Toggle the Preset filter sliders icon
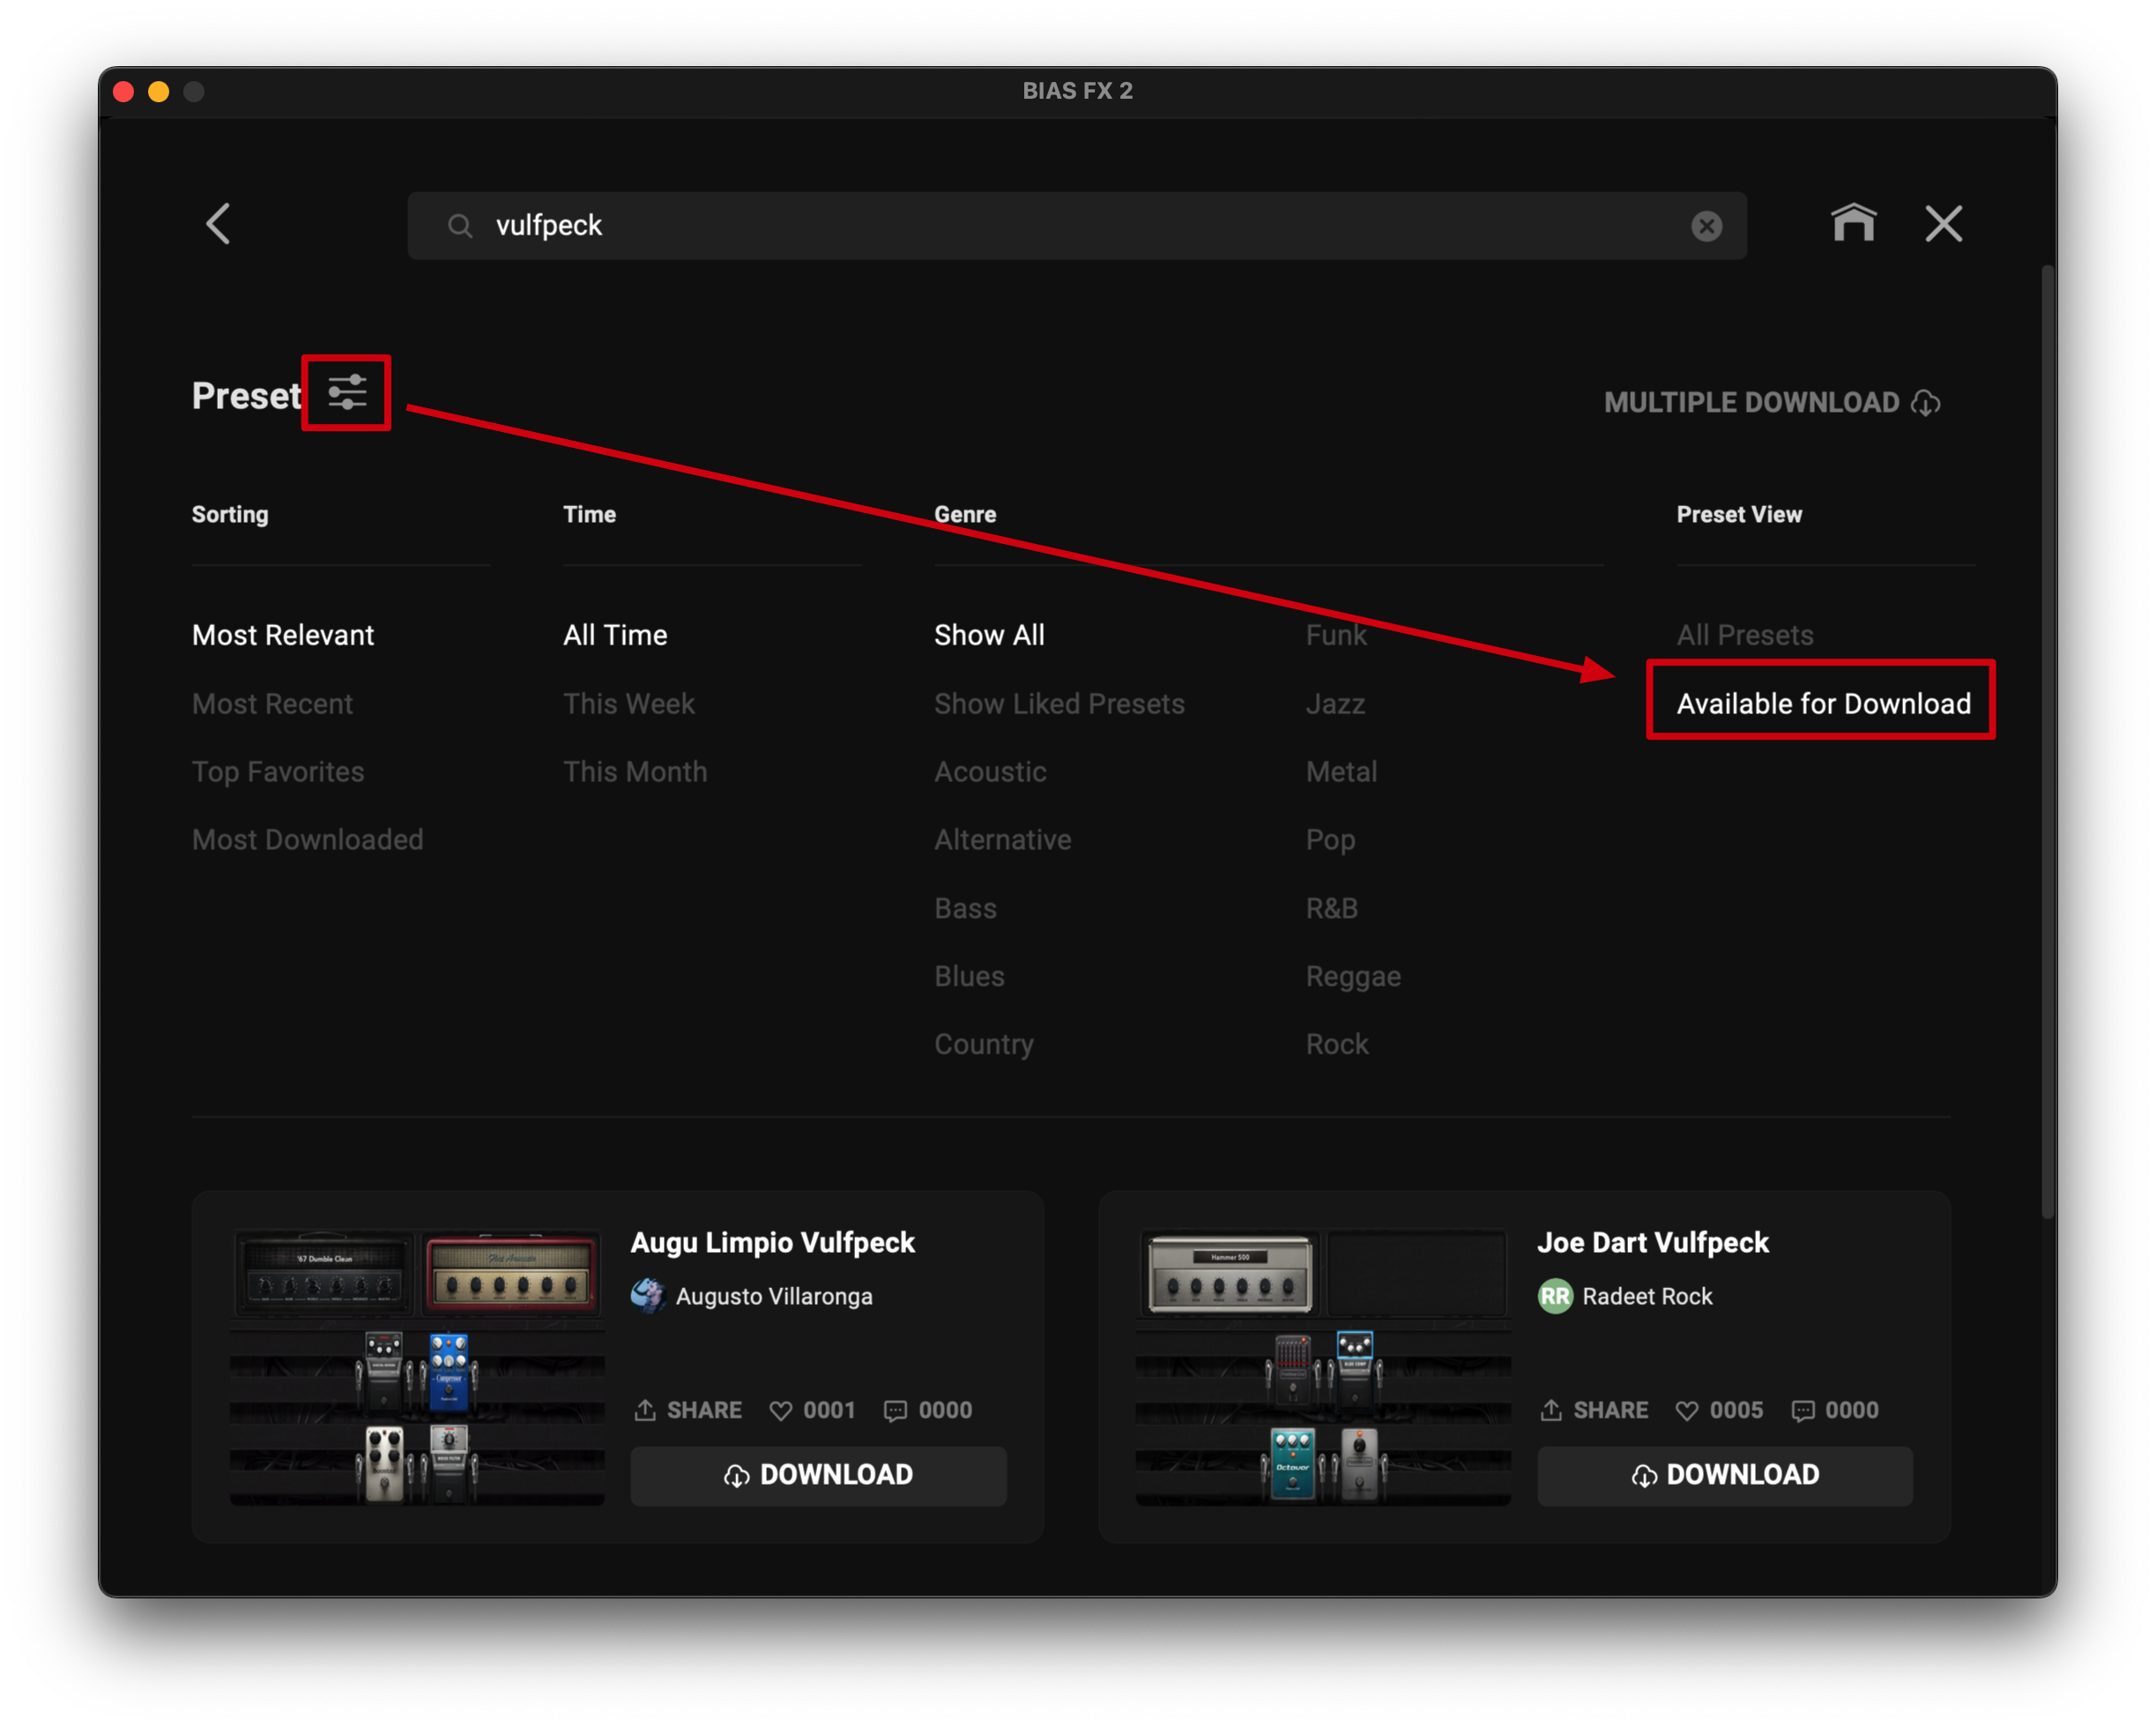The image size is (2156, 1728). click(347, 393)
